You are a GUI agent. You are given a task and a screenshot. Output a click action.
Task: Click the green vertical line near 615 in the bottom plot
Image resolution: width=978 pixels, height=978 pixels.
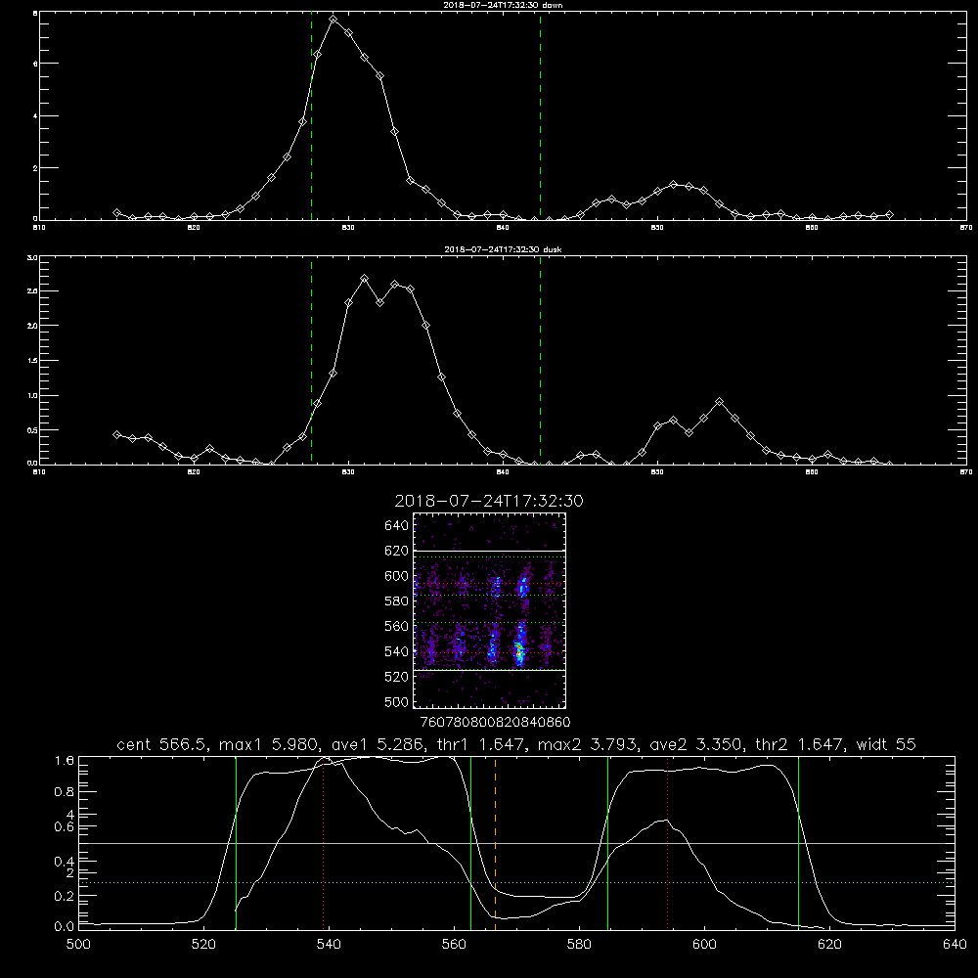[798, 842]
